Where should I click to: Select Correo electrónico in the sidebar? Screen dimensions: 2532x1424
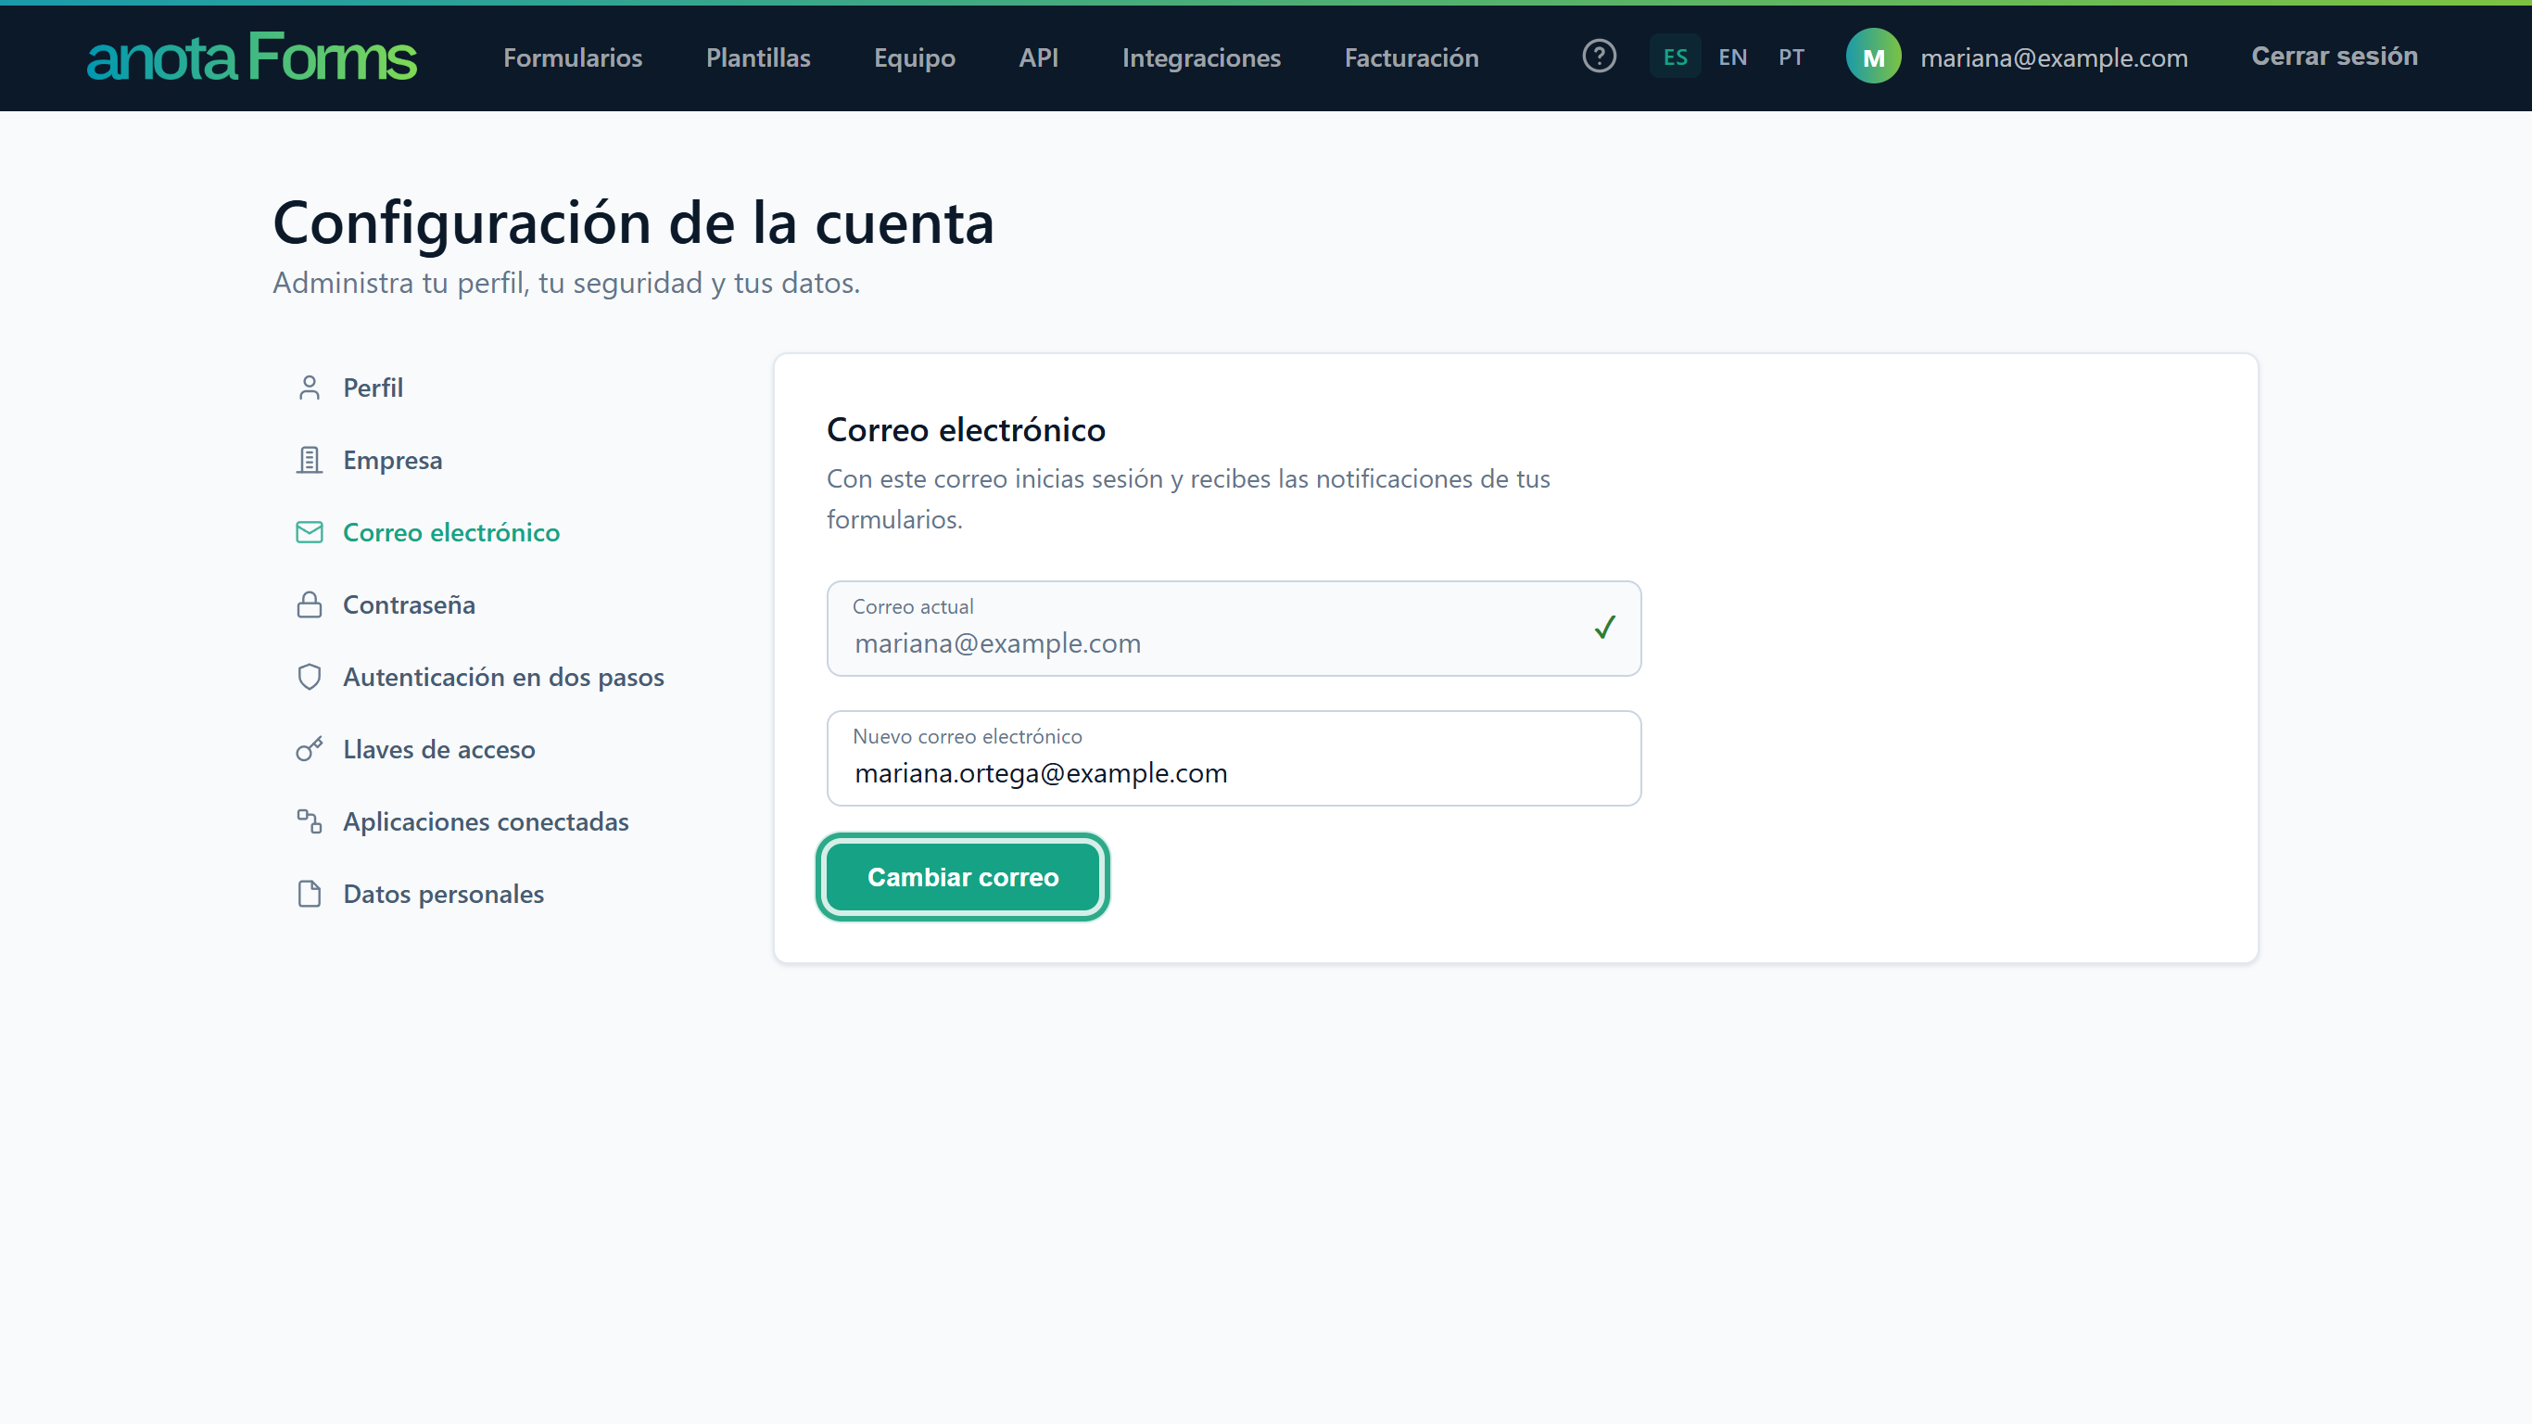(451, 532)
